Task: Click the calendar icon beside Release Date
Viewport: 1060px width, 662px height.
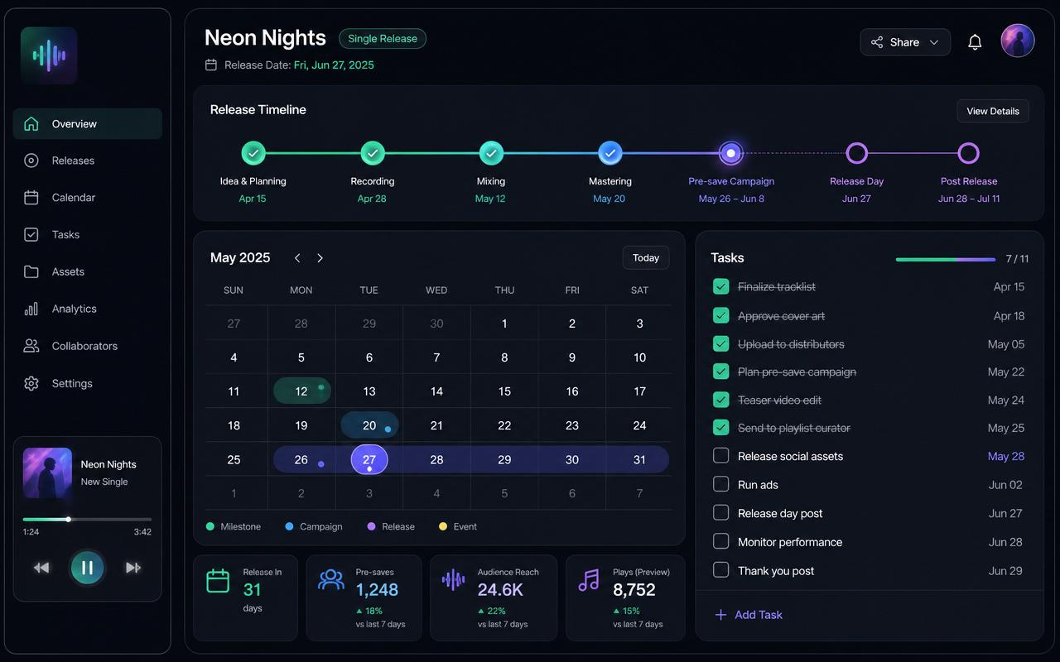Action: [x=211, y=65]
